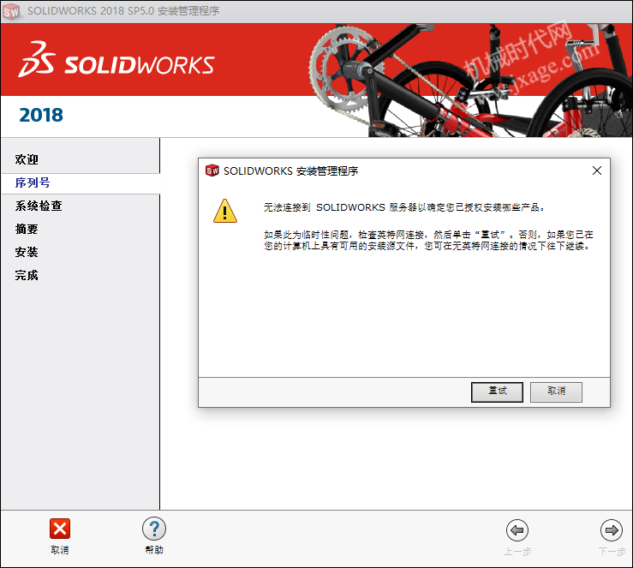The image size is (633, 568).
Task: Select the 摘要 step in sidebar
Action: click(x=27, y=230)
